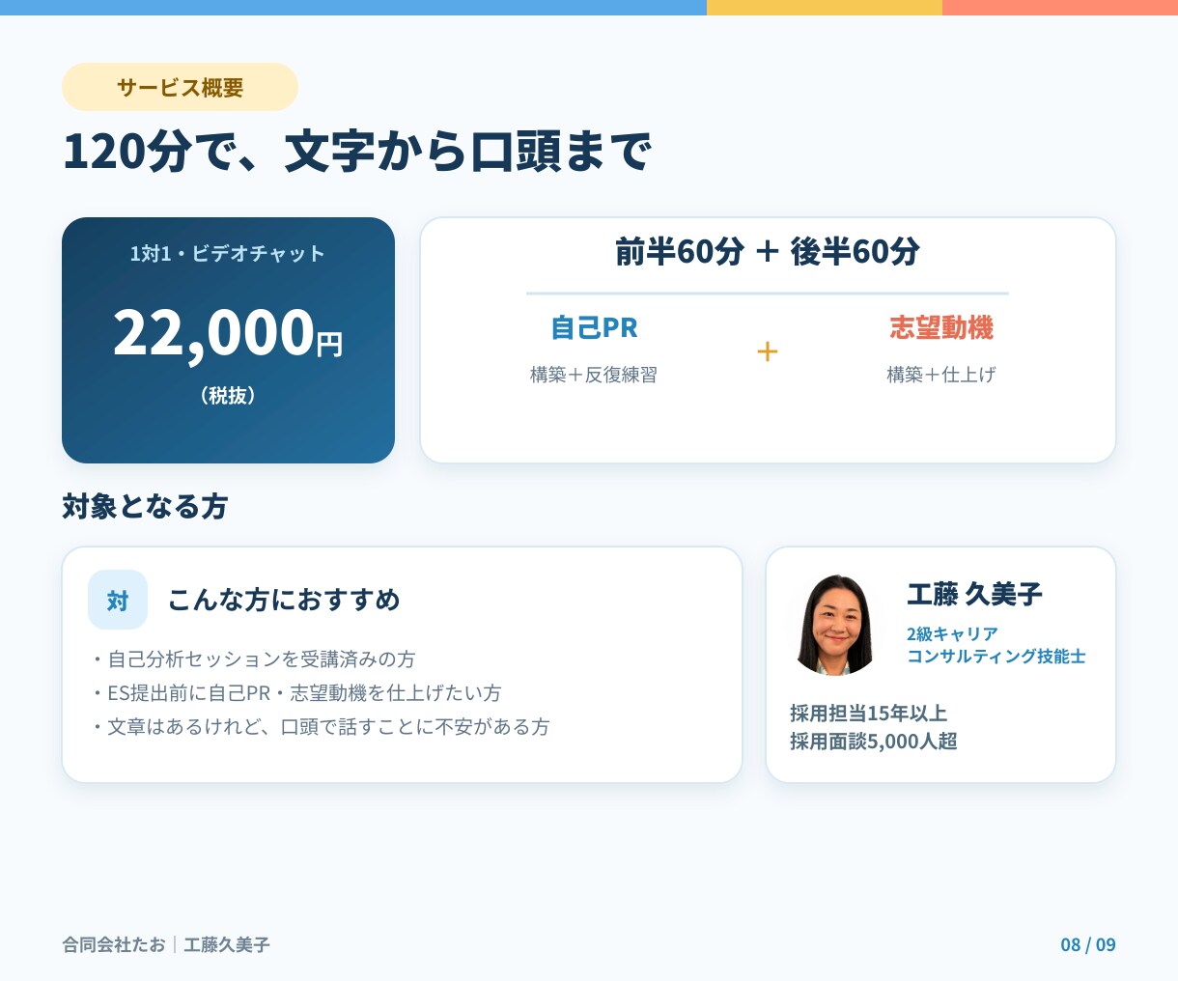Click the name 工藤 久美子 in profile card
Viewport: 1178px width, 981px height.
click(975, 594)
